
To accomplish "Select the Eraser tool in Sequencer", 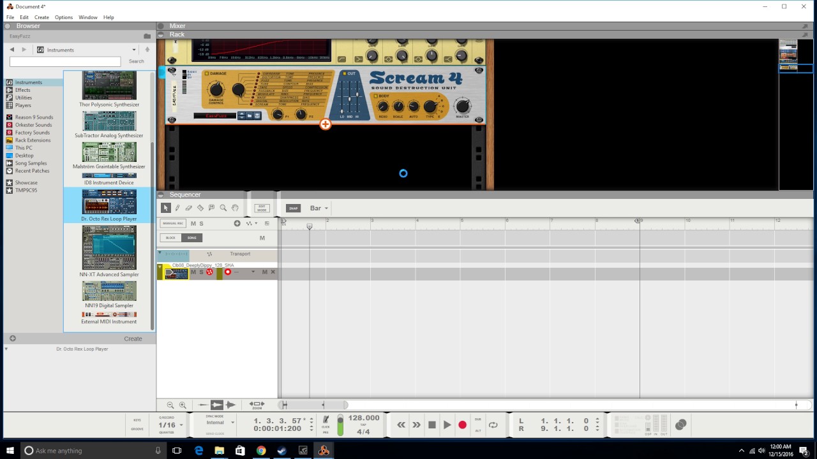I will tap(189, 208).
